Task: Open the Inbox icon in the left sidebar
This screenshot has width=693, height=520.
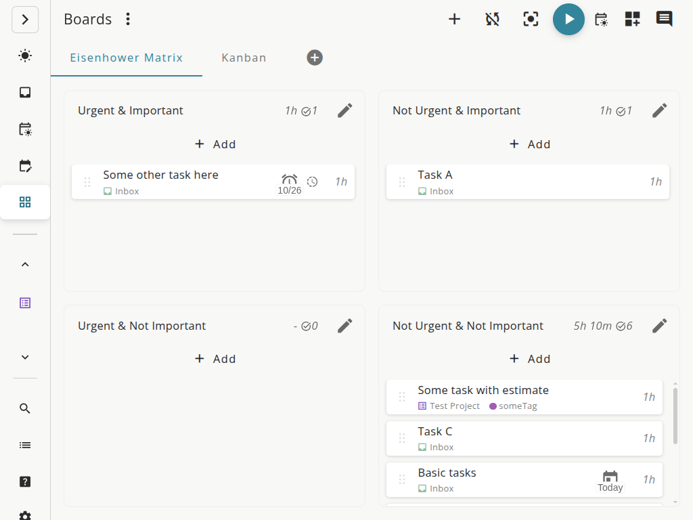Action: 25,93
